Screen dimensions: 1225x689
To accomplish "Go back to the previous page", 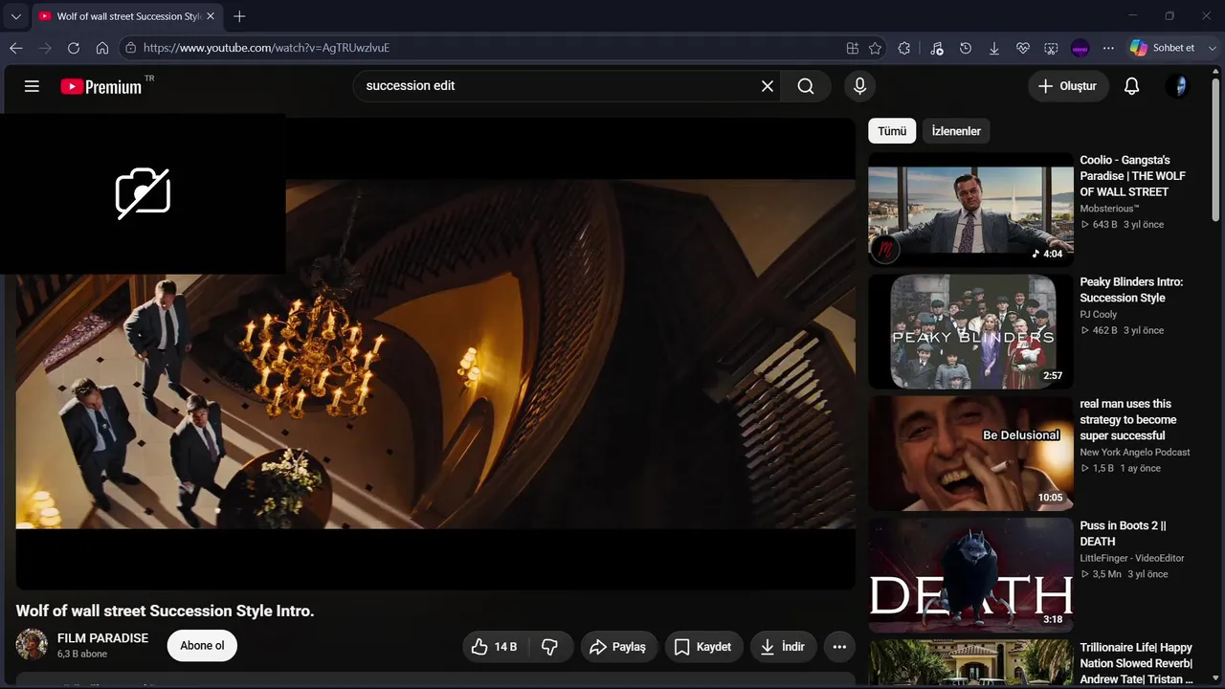I will (x=16, y=48).
